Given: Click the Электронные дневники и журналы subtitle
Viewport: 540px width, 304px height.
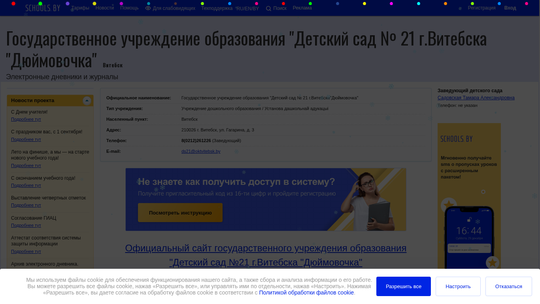Looking at the screenshot, I should (62, 77).
